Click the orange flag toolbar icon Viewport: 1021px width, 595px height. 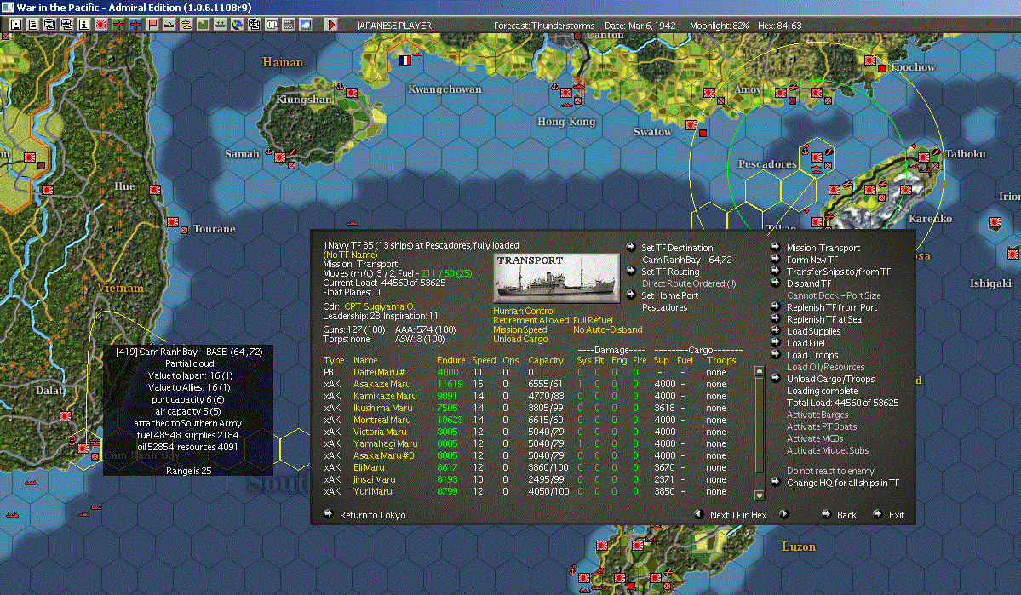tap(152, 25)
